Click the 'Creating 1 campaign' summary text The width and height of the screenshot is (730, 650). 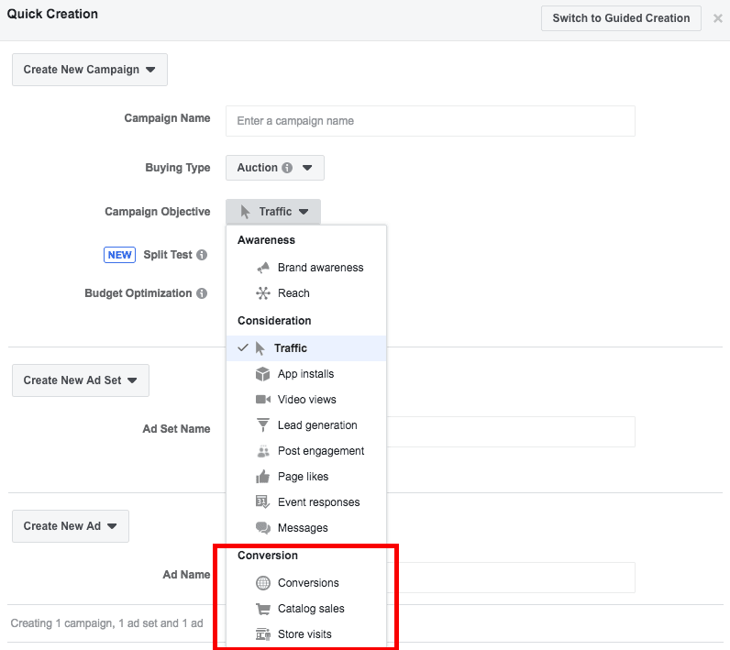pos(106,623)
